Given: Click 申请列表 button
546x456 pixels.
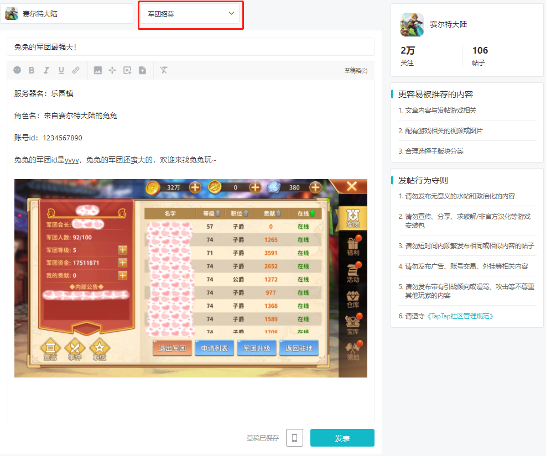Looking at the screenshot, I should 215,348.
